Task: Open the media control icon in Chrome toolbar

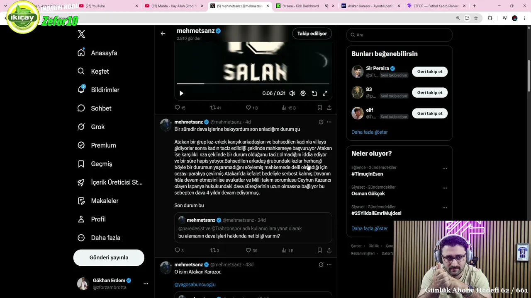Action: pyautogui.click(x=504, y=18)
